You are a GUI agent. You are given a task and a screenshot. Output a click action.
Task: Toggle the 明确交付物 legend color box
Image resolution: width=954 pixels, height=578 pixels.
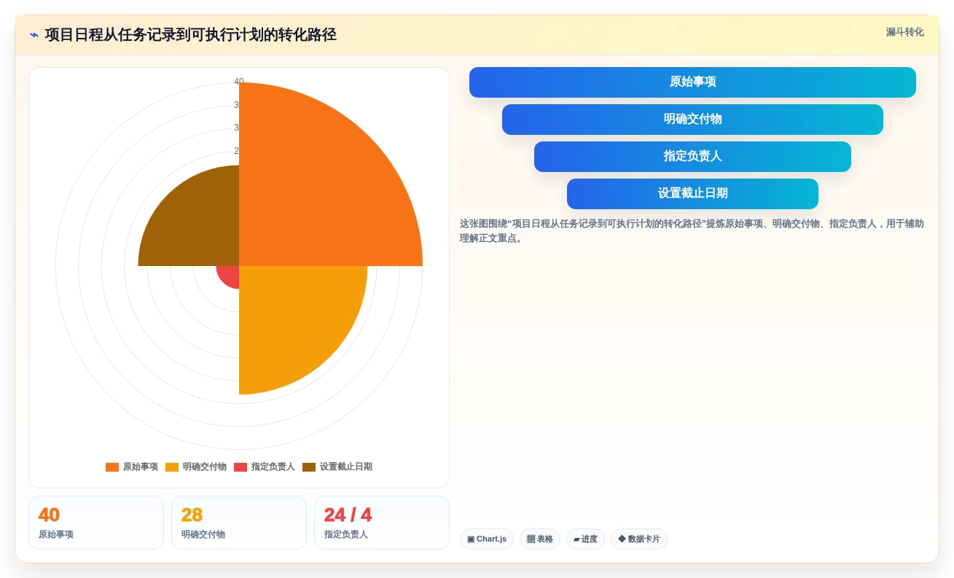pyautogui.click(x=172, y=467)
